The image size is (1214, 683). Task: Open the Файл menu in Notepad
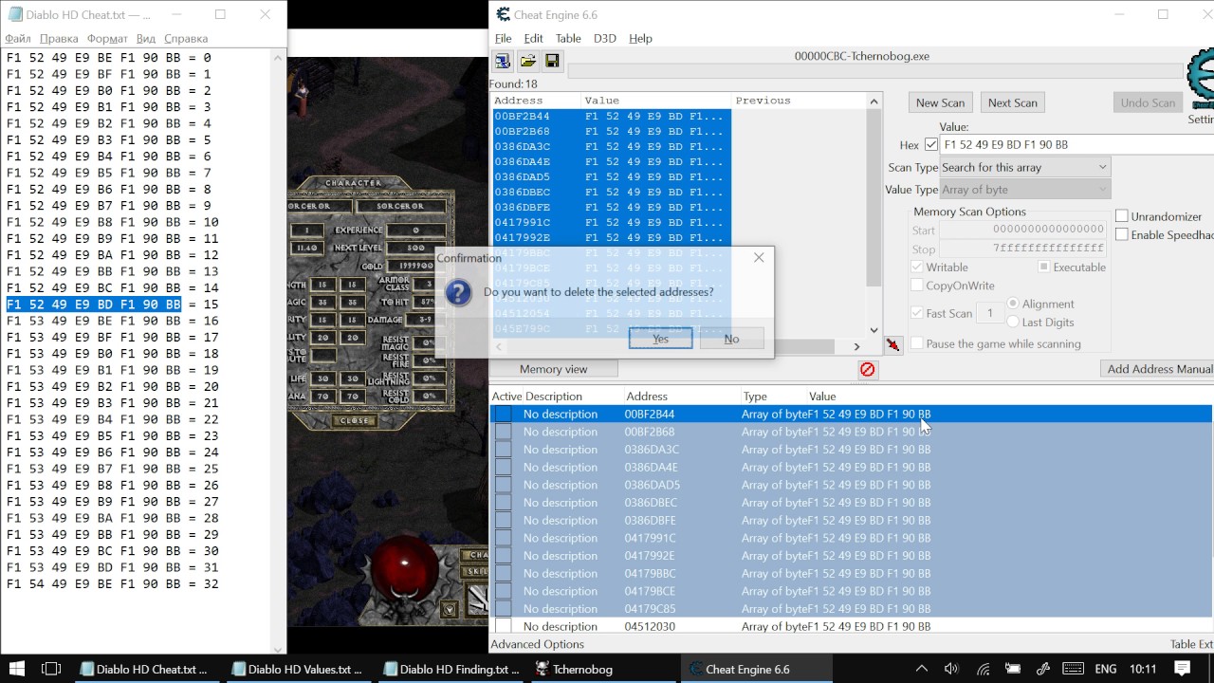(x=18, y=39)
